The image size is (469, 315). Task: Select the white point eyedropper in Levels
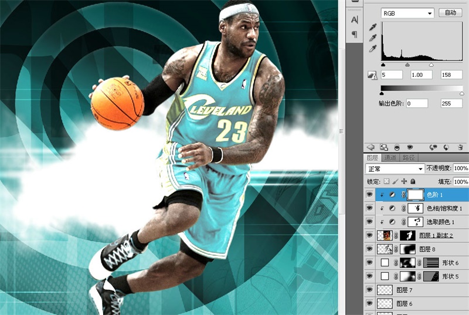372,49
